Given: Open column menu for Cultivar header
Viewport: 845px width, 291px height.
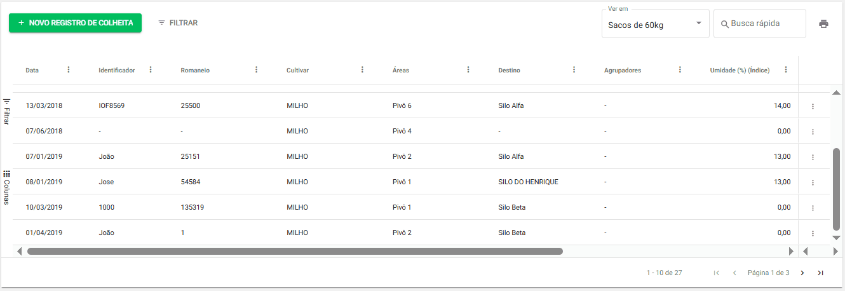Looking at the screenshot, I should coord(362,70).
